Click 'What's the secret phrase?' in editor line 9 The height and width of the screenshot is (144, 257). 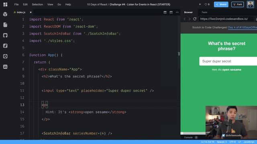76,76
